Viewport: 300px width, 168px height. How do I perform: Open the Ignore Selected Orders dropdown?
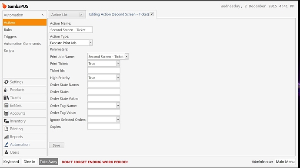(x=118, y=120)
